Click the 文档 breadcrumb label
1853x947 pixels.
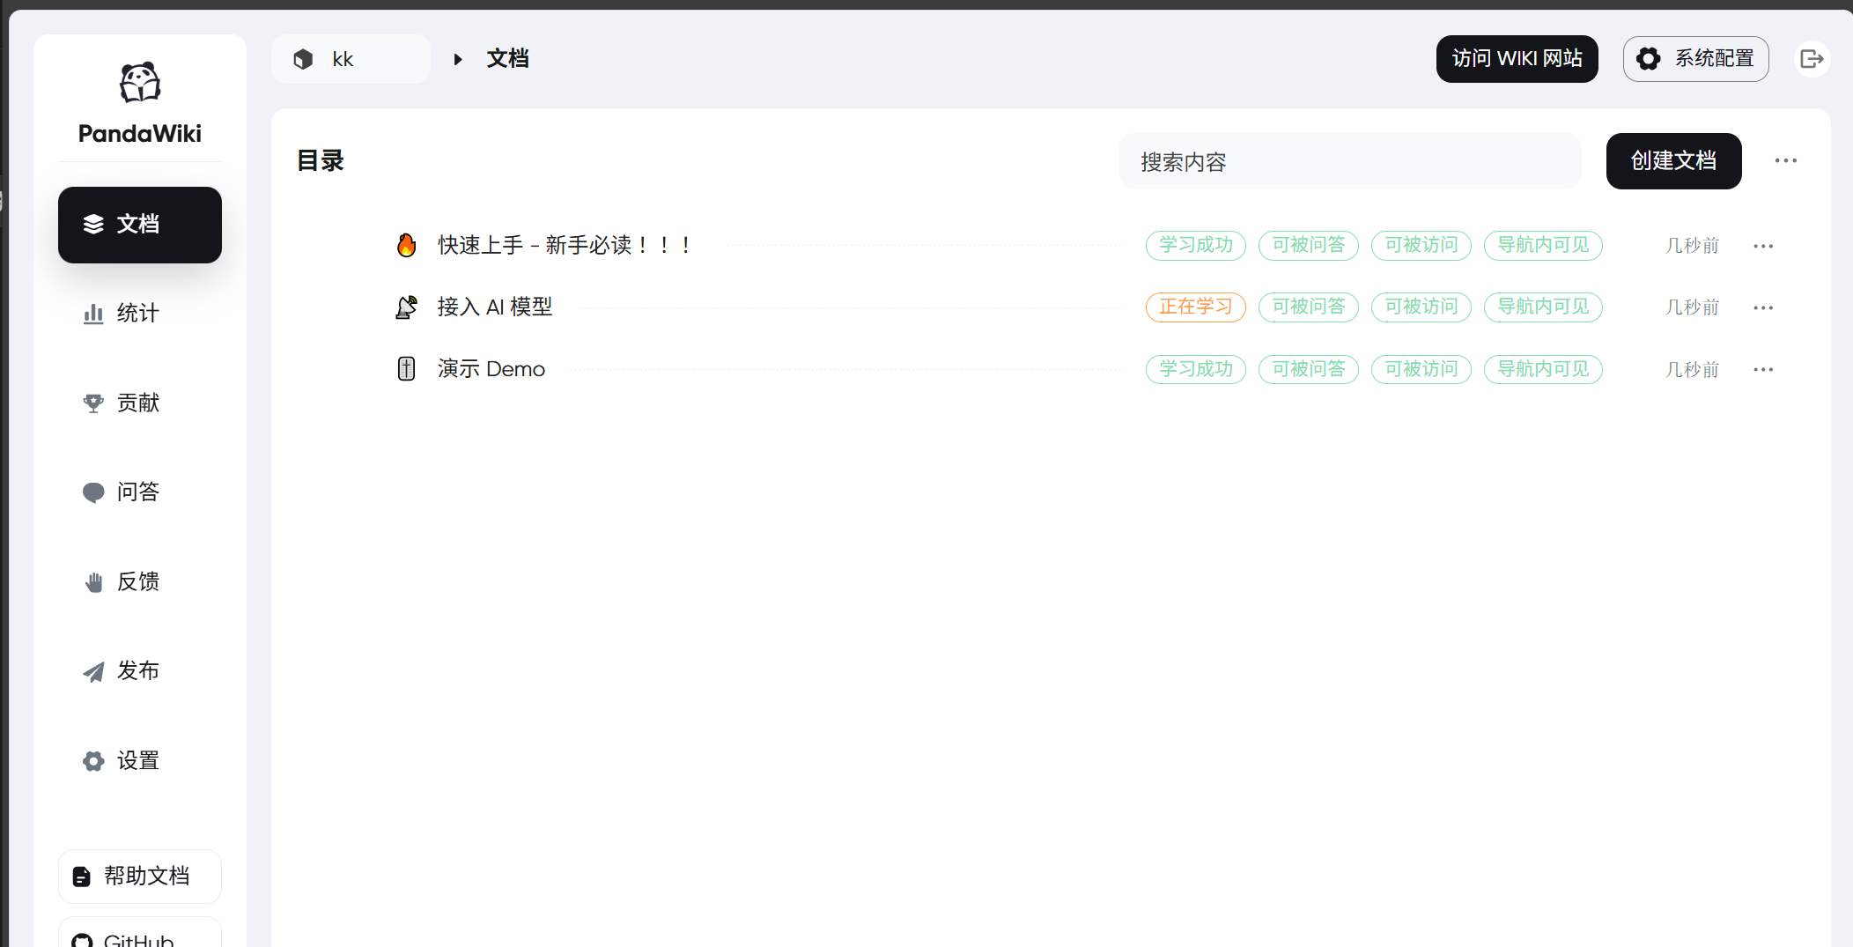[507, 59]
